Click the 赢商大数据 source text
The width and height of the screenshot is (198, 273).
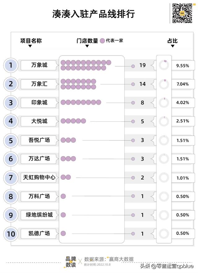point(121,259)
